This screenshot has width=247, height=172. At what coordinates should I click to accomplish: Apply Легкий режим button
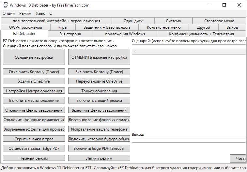tap(99, 158)
